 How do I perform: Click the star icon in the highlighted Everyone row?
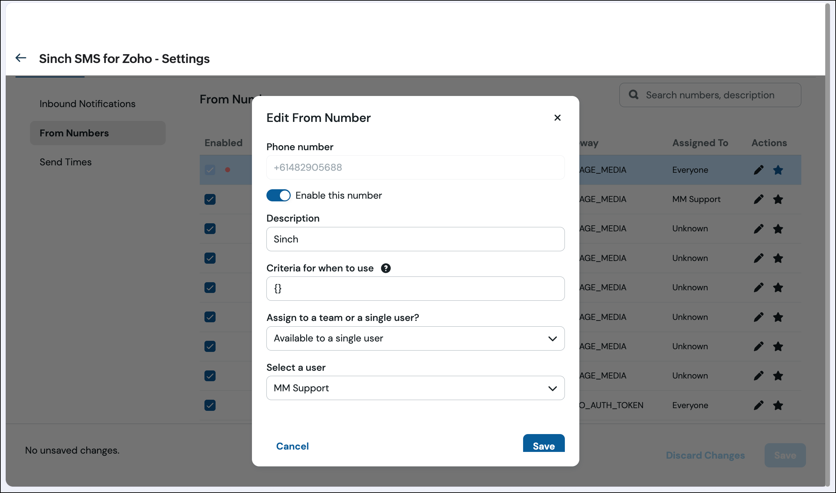[x=778, y=170]
